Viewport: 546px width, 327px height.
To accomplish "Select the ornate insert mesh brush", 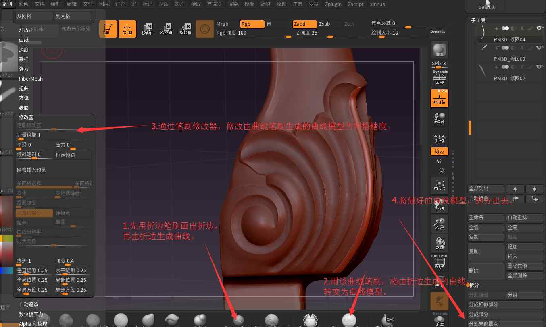I will (311, 320).
